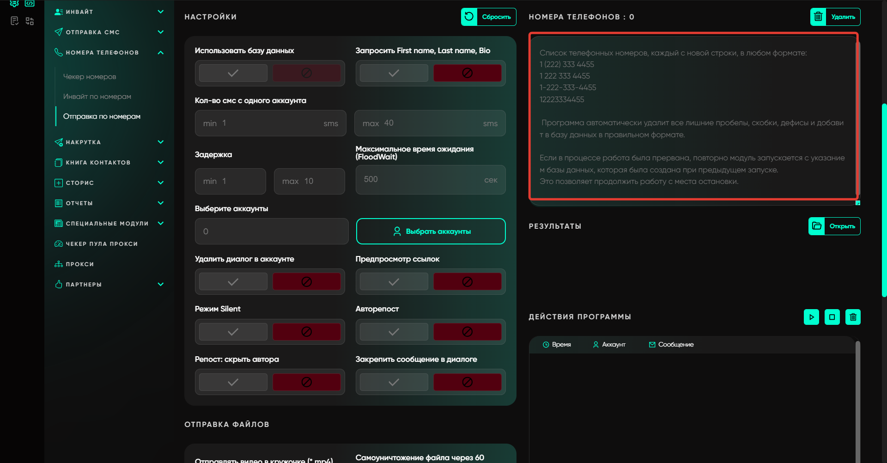887x463 pixels.
Task: Click the folder icon beside Открыть
Action: coord(817,226)
